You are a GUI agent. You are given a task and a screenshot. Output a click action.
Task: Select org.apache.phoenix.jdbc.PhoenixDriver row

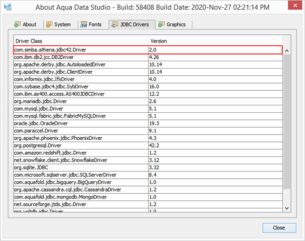click(148, 138)
